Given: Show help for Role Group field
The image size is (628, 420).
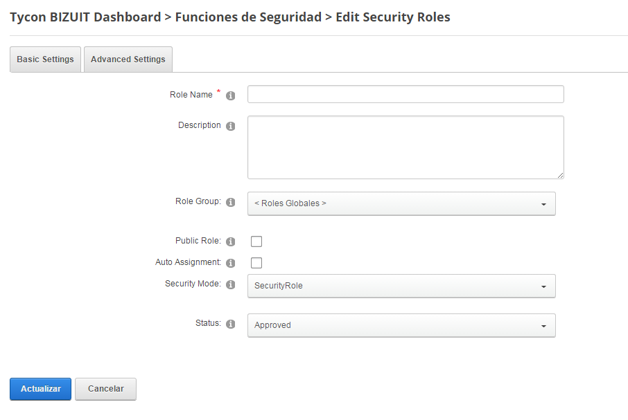Looking at the screenshot, I should pos(230,202).
